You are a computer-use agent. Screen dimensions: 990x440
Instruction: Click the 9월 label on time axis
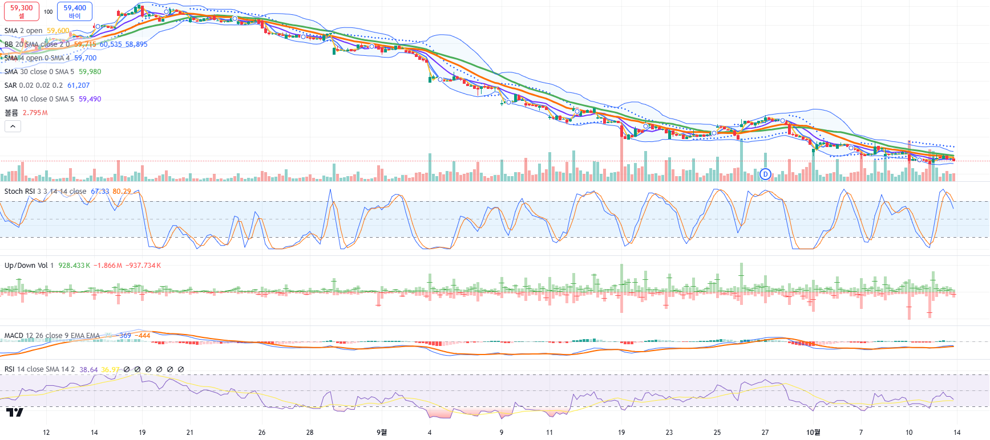pos(382,432)
